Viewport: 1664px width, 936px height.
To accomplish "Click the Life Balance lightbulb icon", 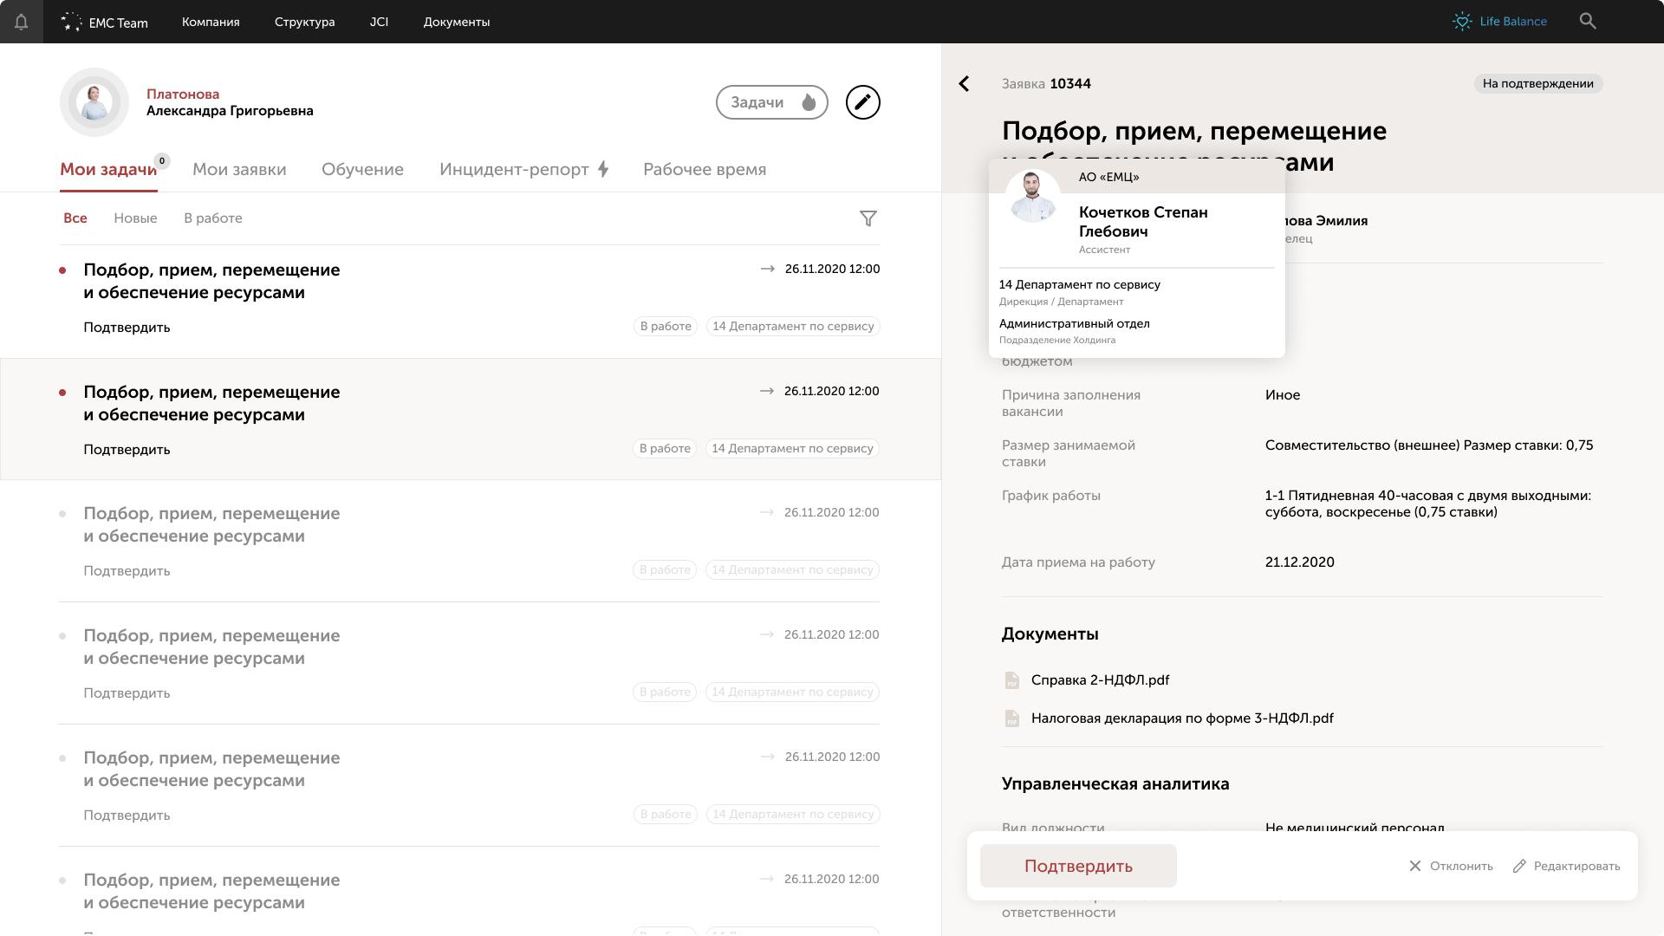I will click(1462, 22).
